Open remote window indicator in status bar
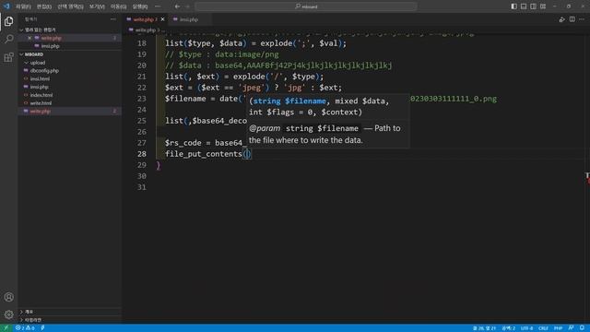This screenshot has width=590, height=332. pyautogui.click(x=6, y=328)
